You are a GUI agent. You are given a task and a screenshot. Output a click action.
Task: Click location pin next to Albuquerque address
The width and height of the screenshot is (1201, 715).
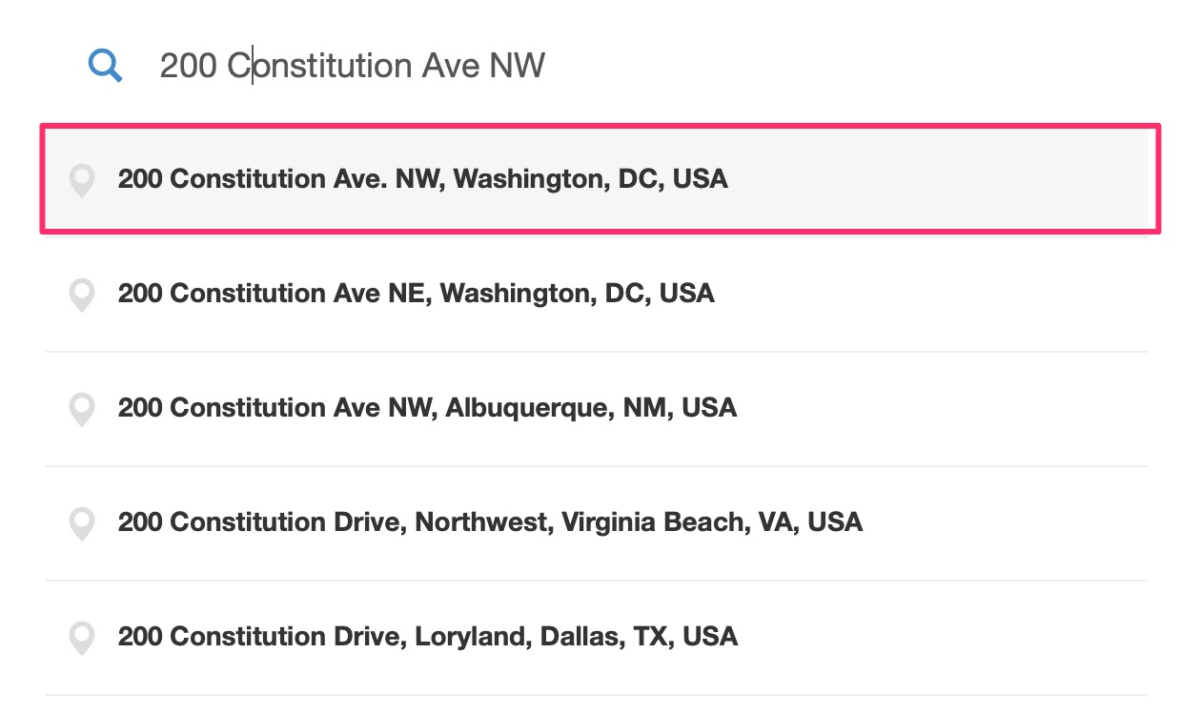point(83,409)
